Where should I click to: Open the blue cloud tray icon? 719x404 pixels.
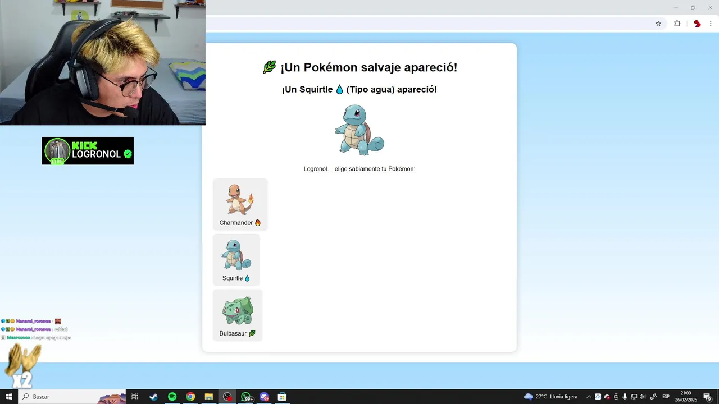(598, 397)
